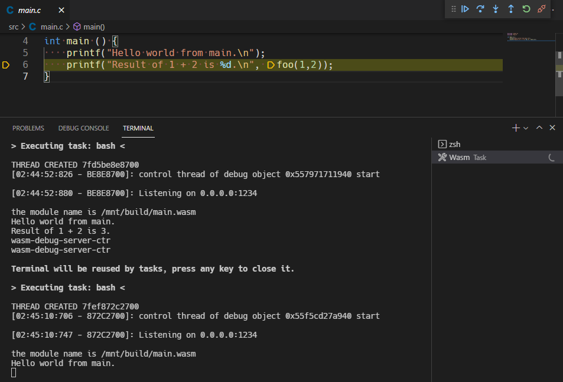Screen dimensions: 563x382
Task: Click the split terminal dropdown chevron
Action: (526, 127)
